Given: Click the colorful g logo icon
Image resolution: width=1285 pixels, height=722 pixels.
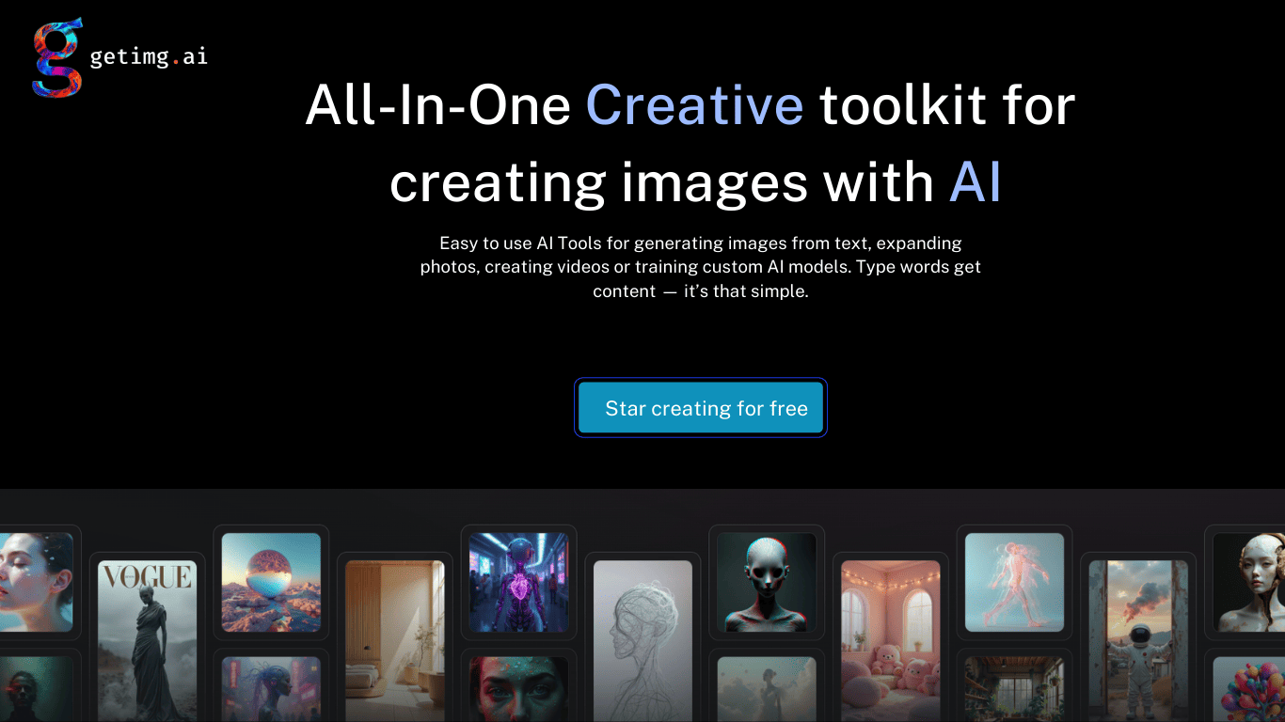Looking at the screenshot, I should 57,57.
